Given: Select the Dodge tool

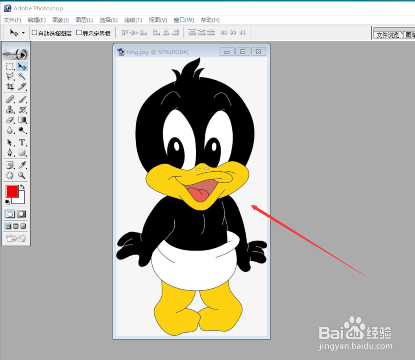Looking at the screenshot, I should pyautogui.click(x=22, y=130).
